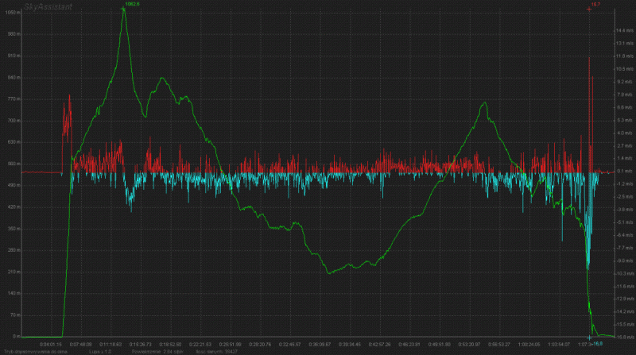This screenshot has width=636, height=355.
Task: Click the cyan -16.8 minimum sink marker
Action: [597, 344]
